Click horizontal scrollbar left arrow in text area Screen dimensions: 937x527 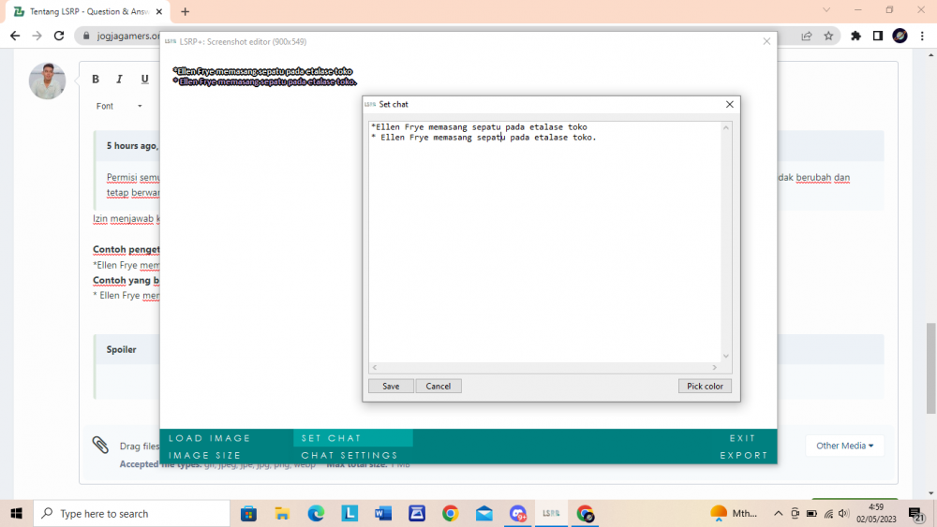coord(375,368)
